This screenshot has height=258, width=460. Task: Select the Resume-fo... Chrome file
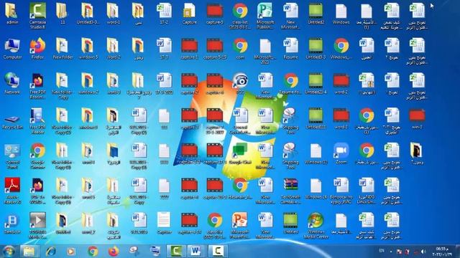click(x=290, y=84)
